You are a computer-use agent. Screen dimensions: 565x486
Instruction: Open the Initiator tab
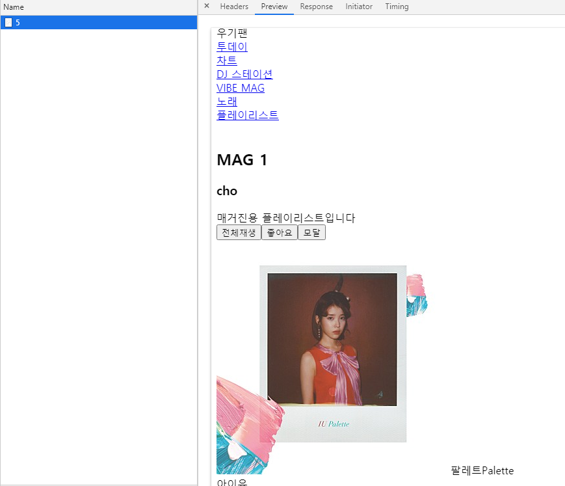(x=359, y=7)
